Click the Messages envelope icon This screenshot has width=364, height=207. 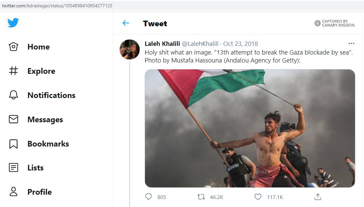(13, 119)
